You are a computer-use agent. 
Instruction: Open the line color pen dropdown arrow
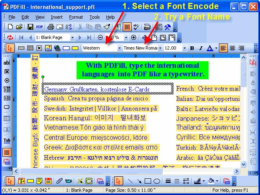click(x=204, y=181)
